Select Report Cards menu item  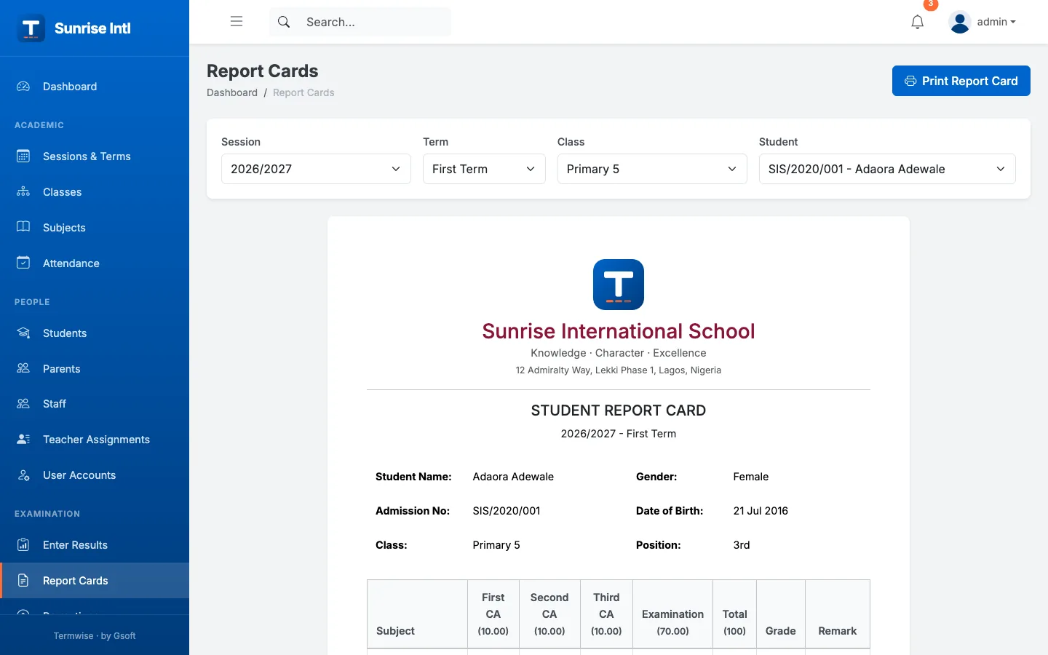(x=95, y=580)
